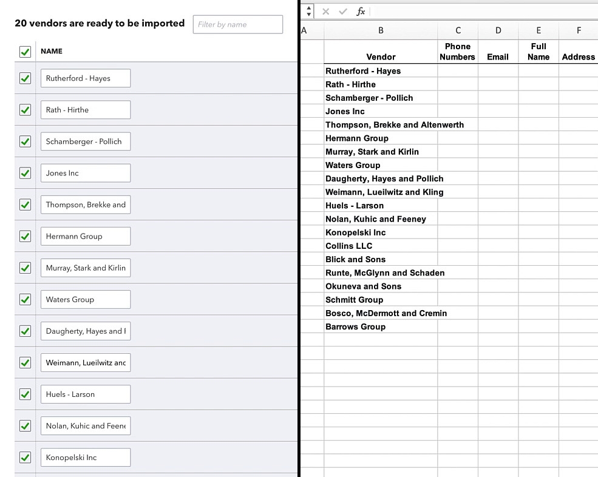Select spreadsheet cell Rath - Hirthe

pyautogui.click(x=381, y=84)
